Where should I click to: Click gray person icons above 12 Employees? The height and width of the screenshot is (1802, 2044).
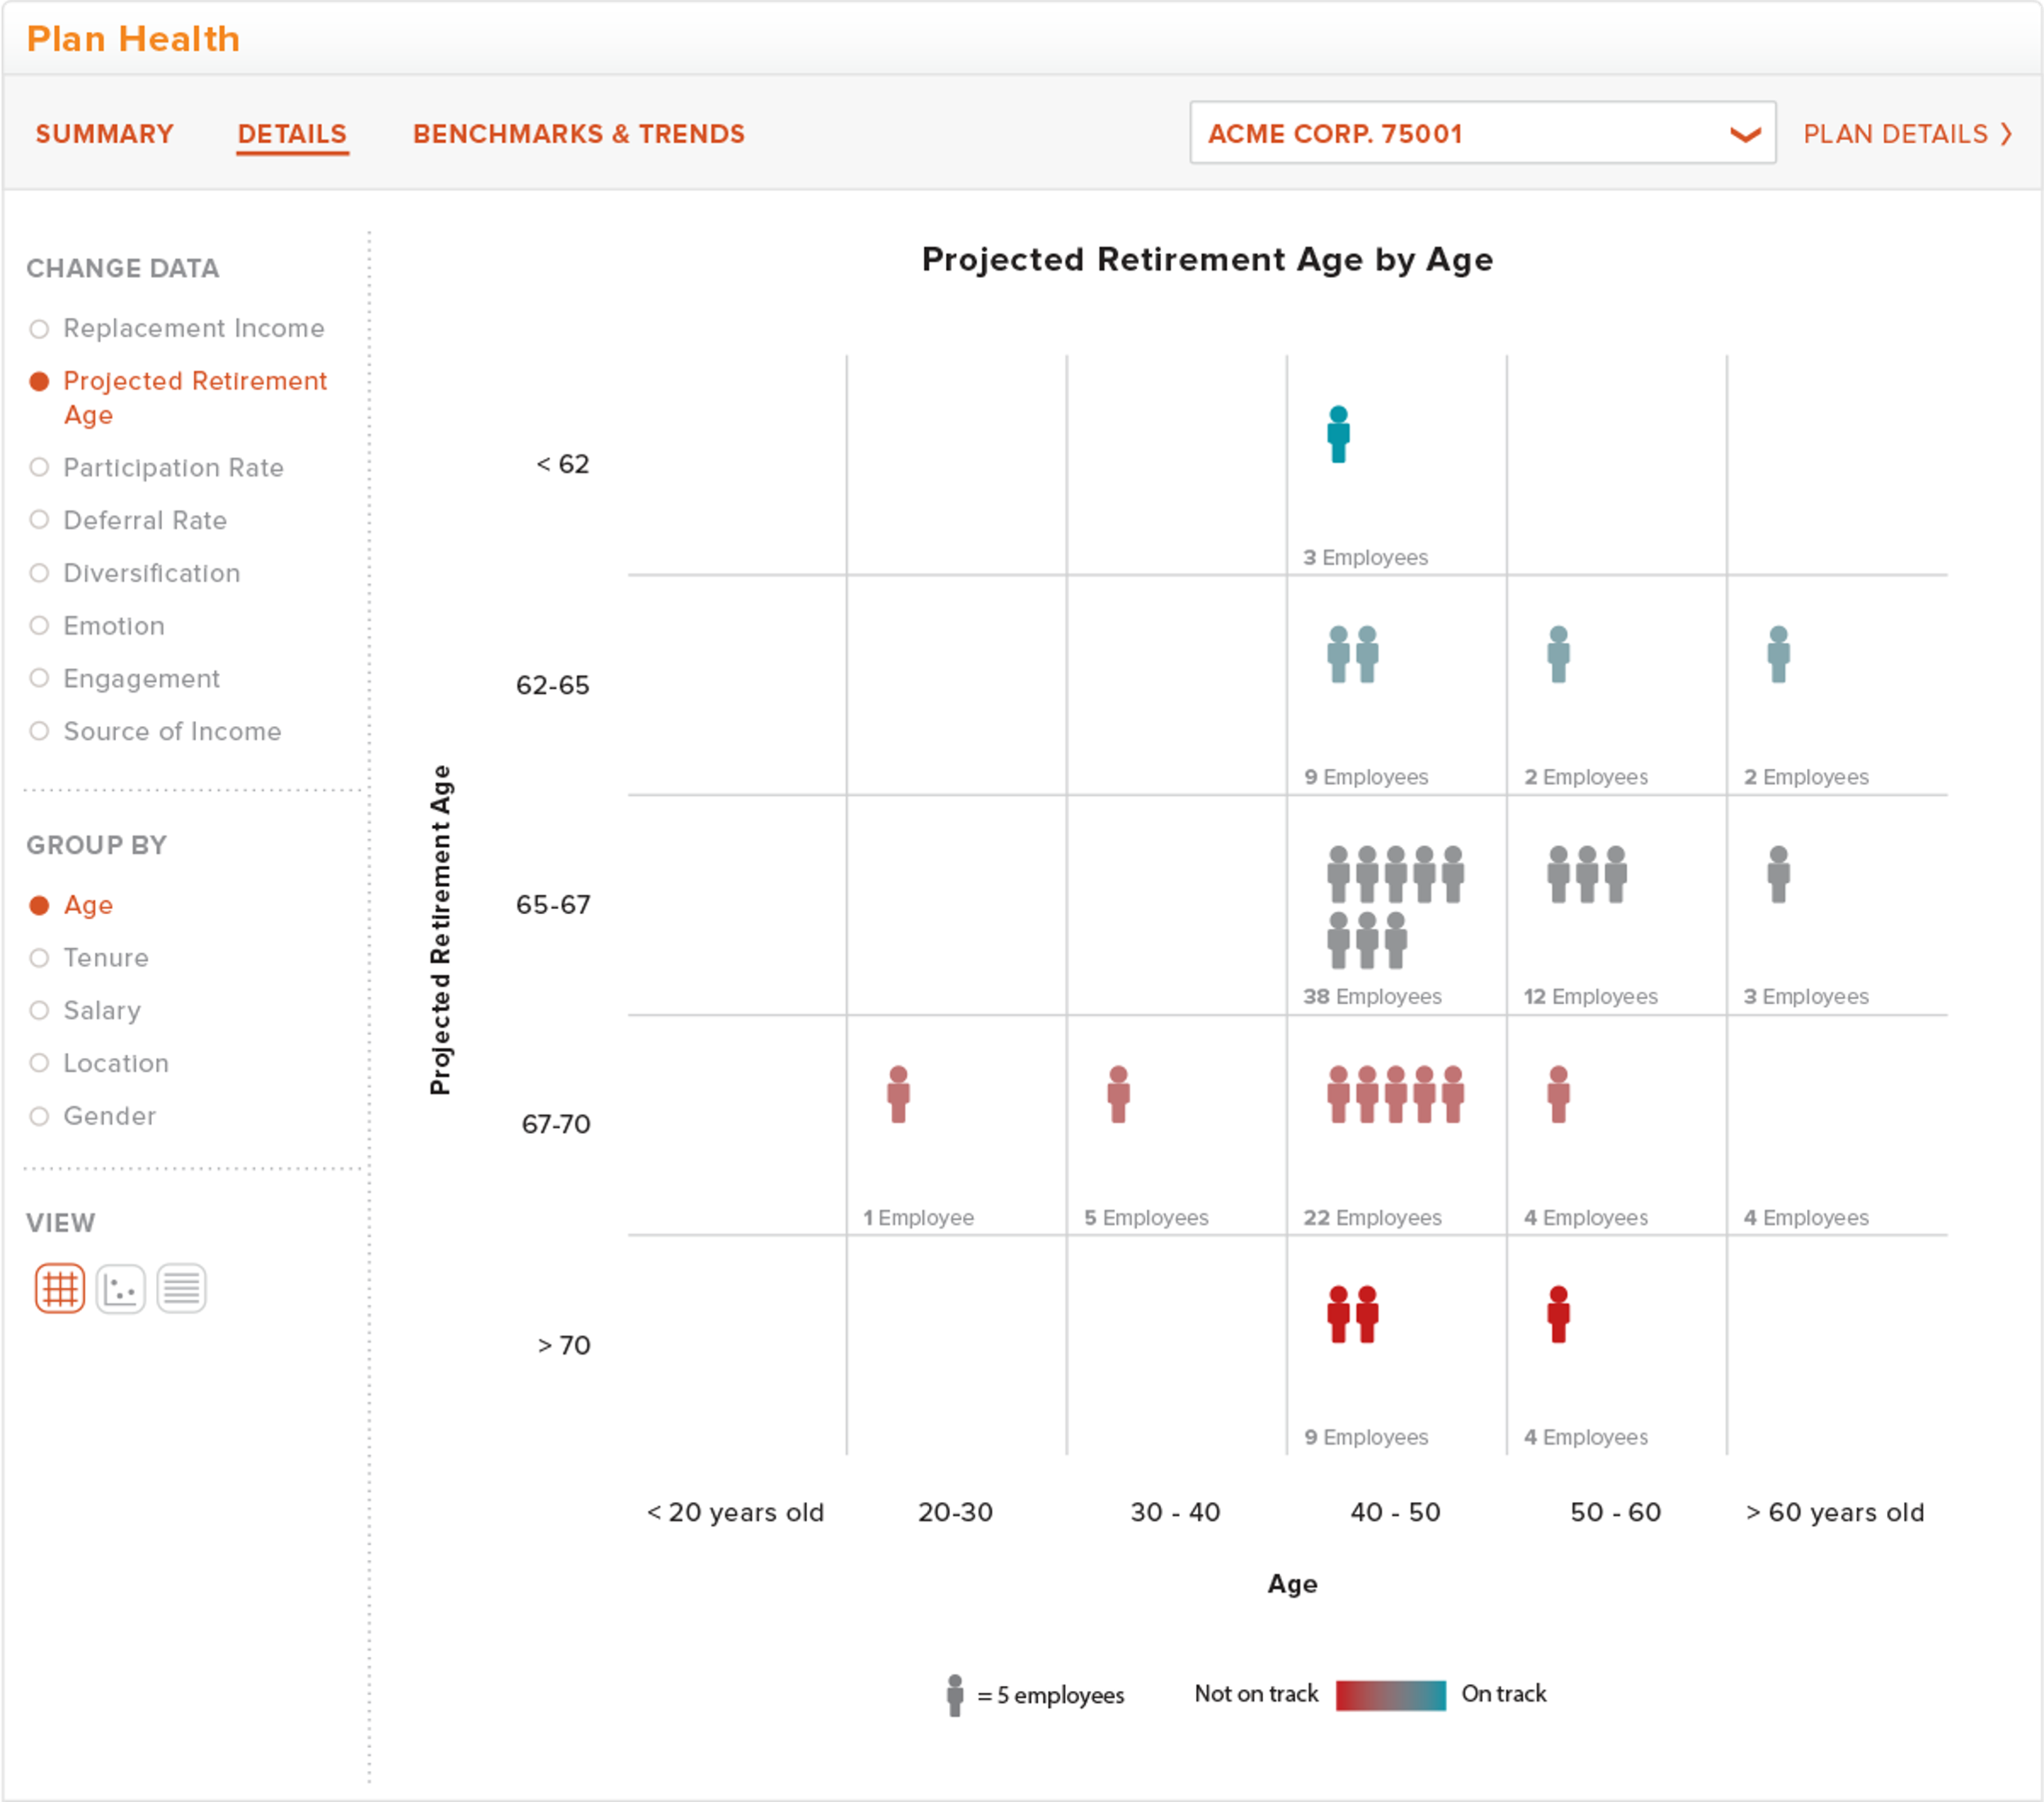[x=1586, y=875]
